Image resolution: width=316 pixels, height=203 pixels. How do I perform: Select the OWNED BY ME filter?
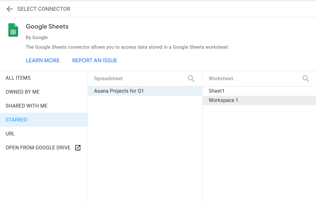(22, 92)
